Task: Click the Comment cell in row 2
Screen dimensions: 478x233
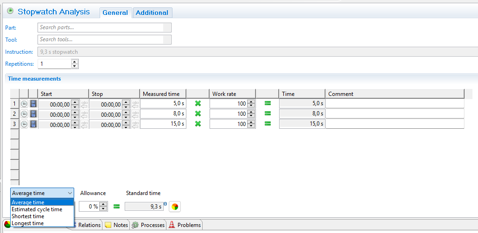Action: [394, 114]
